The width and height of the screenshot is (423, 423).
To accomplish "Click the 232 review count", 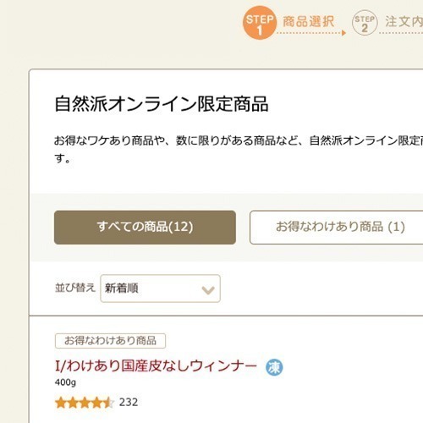I will (x=129, y=403).
